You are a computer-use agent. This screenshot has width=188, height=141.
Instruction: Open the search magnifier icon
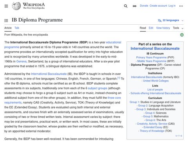click(126, 6)
